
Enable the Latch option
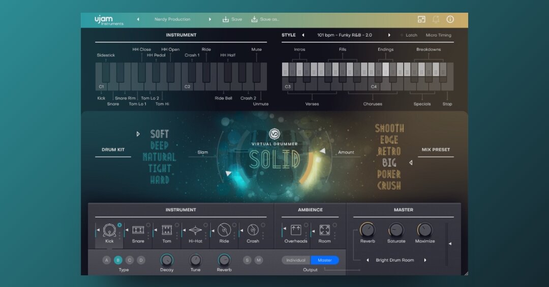tap(409, 35)
